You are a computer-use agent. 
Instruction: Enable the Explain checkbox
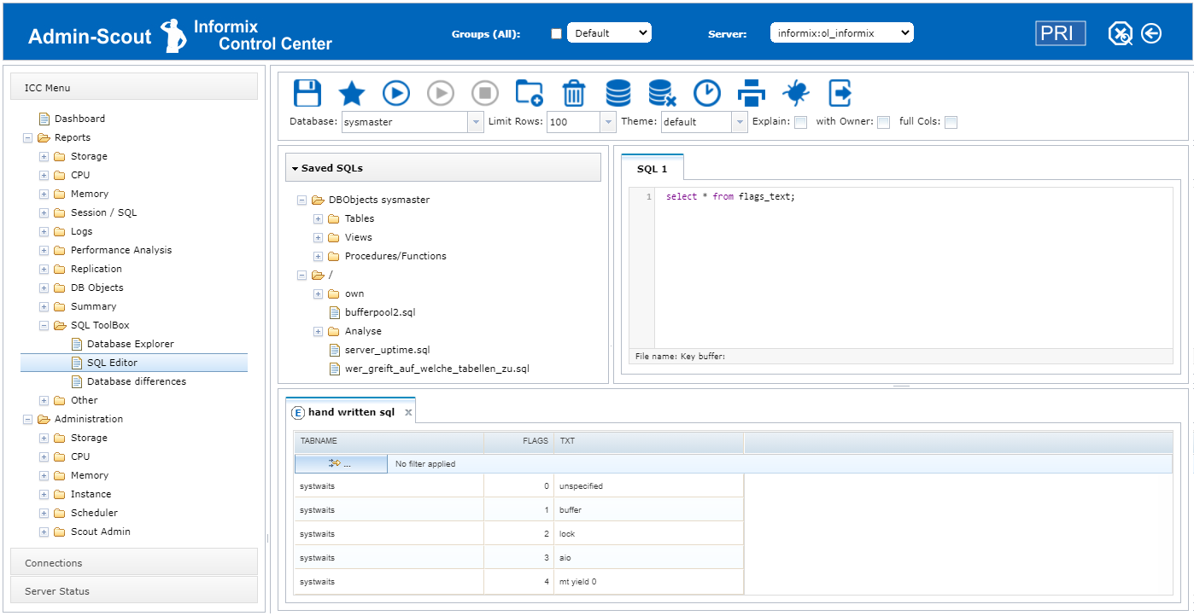click(x=800, y=122)
